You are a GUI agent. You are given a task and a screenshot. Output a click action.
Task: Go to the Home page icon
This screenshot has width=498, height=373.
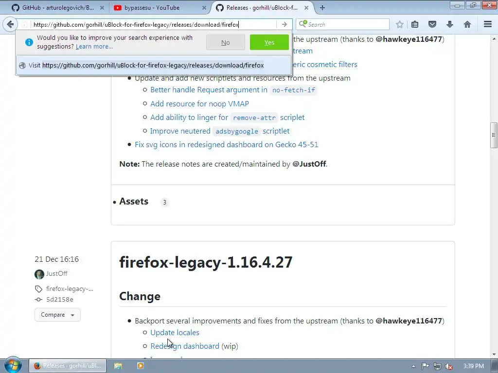467,24
